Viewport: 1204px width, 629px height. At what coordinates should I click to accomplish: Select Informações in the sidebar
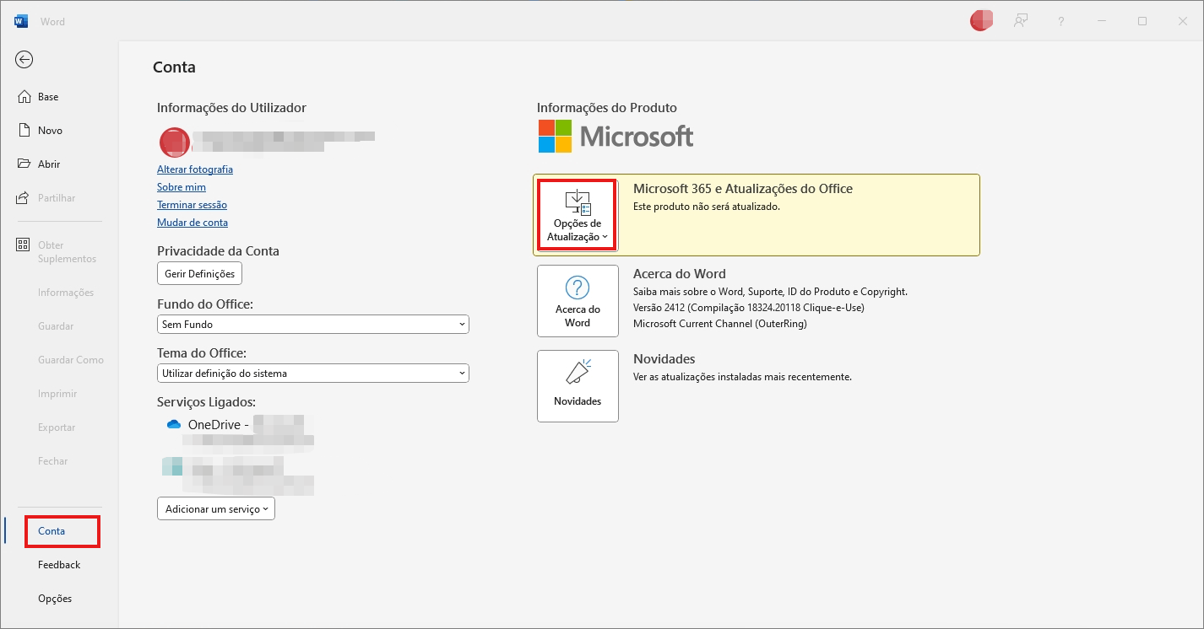tap(66, 293)
